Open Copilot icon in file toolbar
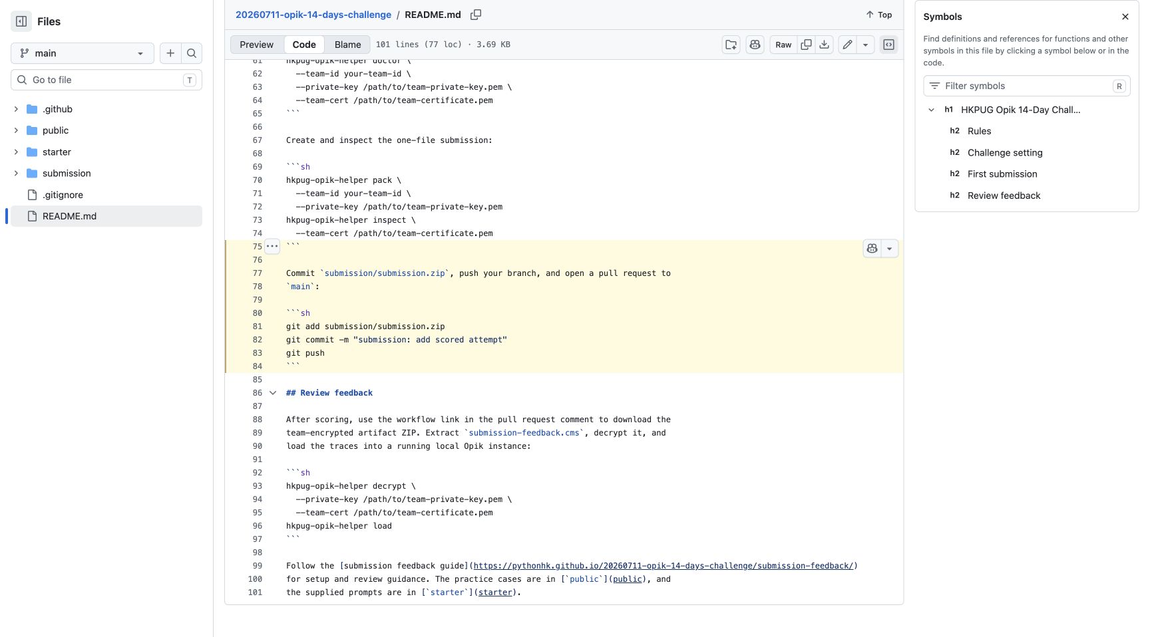Image resolution: width=1150 pixels, height=637 pixels. 755,45
